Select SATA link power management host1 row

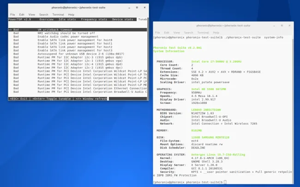tap(78, 43)
